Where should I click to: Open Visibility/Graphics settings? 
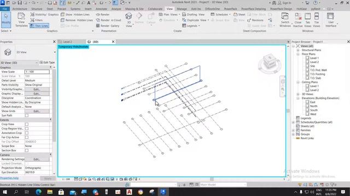point(44,15)
